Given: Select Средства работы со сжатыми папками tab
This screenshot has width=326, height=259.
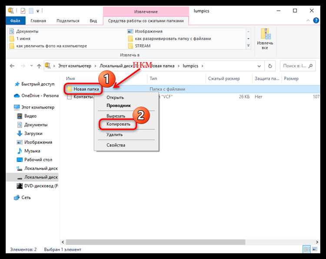Looking at the screenshot, I should [146, 21].
